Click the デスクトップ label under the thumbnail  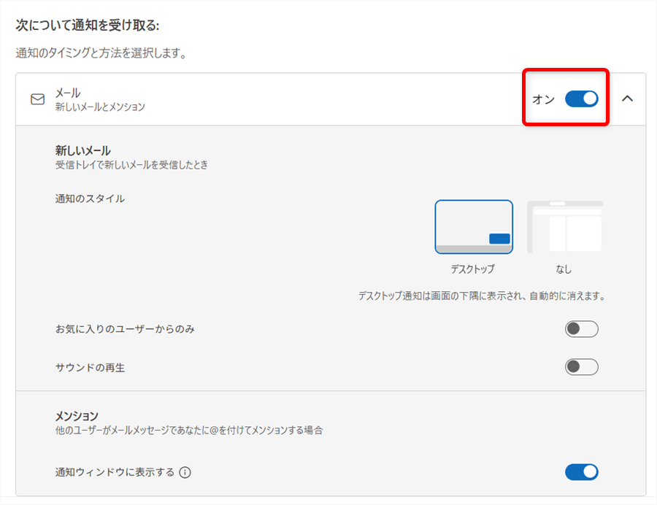(x=472, y=269)
